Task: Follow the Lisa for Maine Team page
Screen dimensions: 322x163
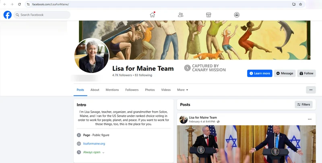Action: (306, 73)
